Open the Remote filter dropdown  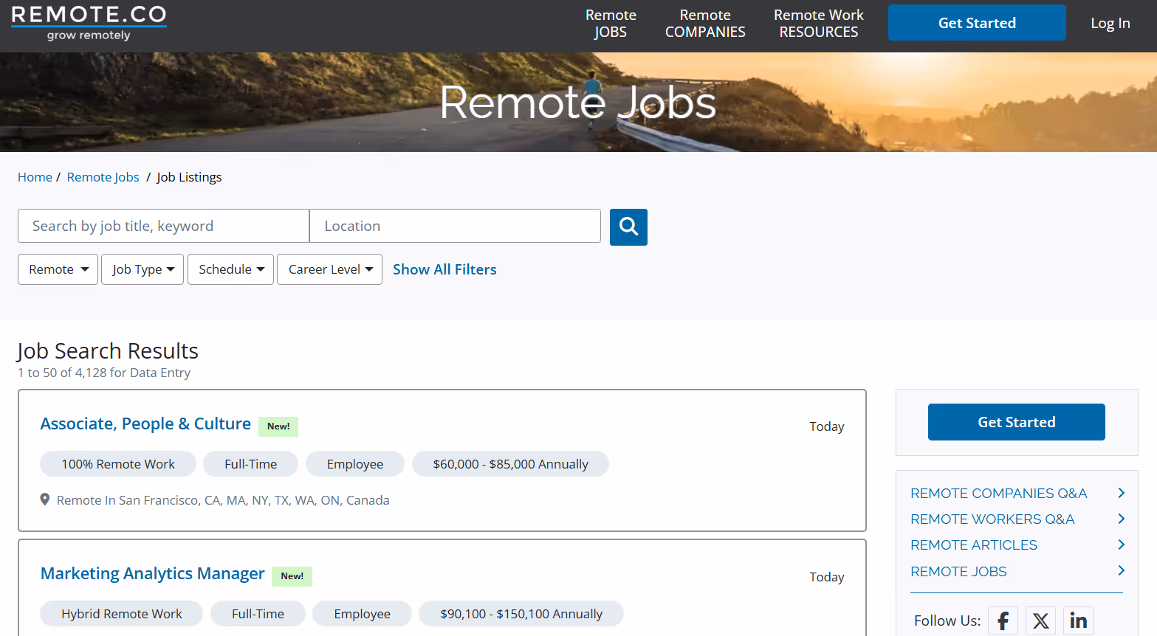(x=58, y=269)
